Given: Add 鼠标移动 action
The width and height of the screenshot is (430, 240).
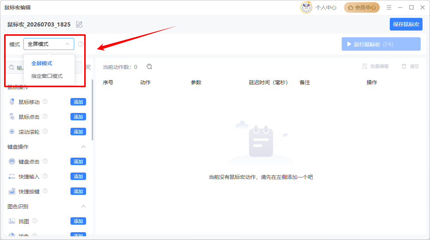Looking at the screenshot, I should pos(78,102).
